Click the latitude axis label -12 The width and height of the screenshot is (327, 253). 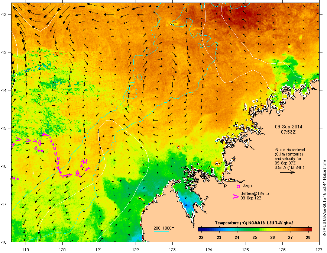(x=4, y=15)
